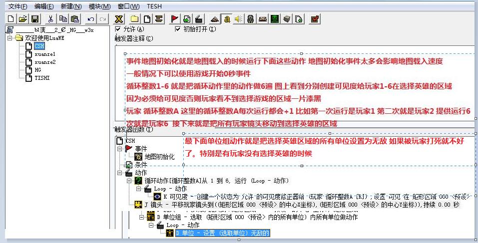Click the clapperboard new action icon

point(198,19)
